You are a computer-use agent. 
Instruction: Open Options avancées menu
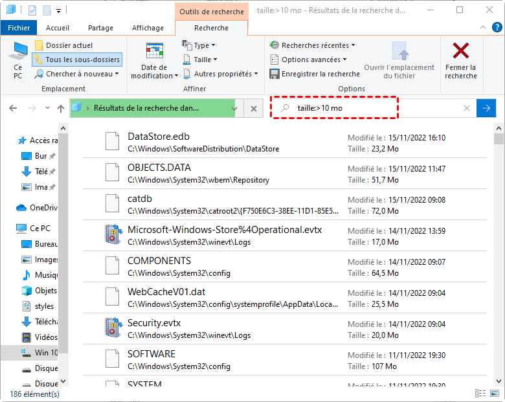[308, 60]
